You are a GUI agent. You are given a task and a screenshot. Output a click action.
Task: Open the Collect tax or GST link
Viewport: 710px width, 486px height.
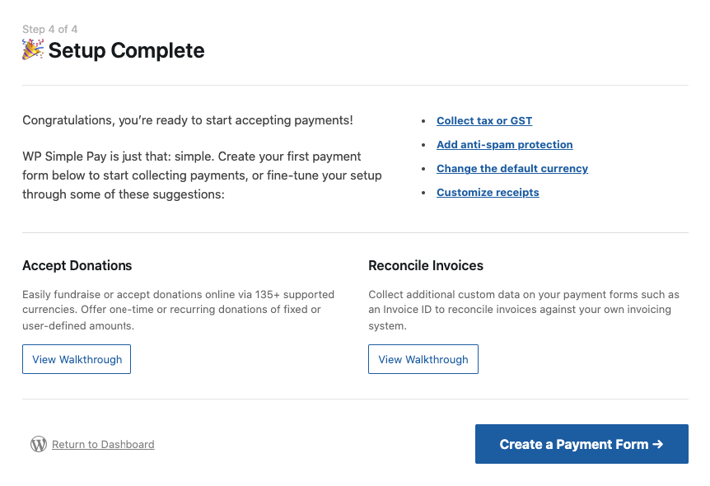[484, 120]
